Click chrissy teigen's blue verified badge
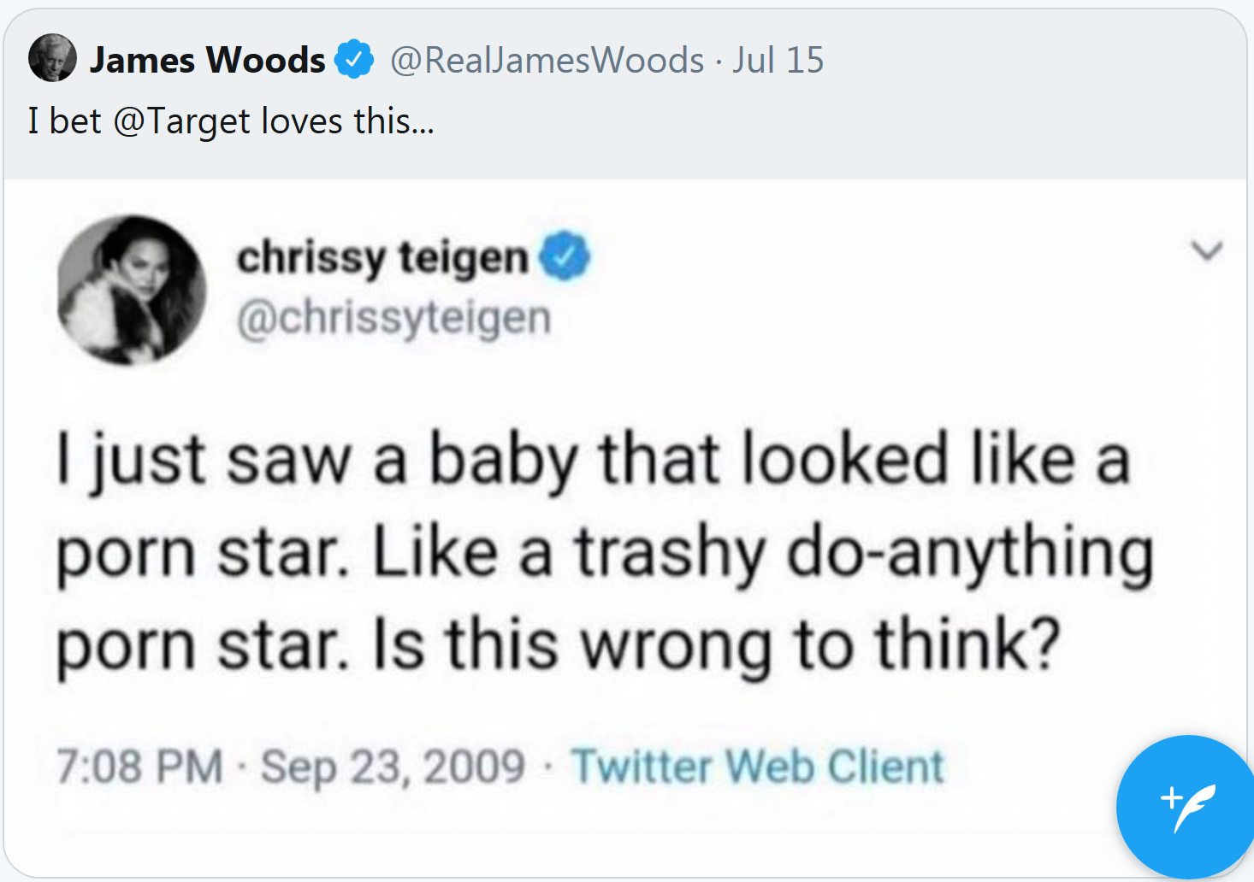 (x=565, y=256)
